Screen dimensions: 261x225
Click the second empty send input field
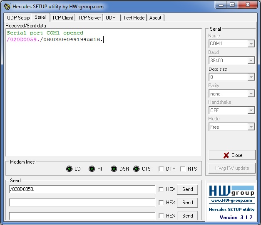coord(82,203)
